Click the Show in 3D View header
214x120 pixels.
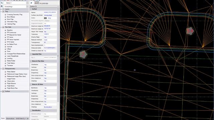pyautogui.click(x=43, y=84)
